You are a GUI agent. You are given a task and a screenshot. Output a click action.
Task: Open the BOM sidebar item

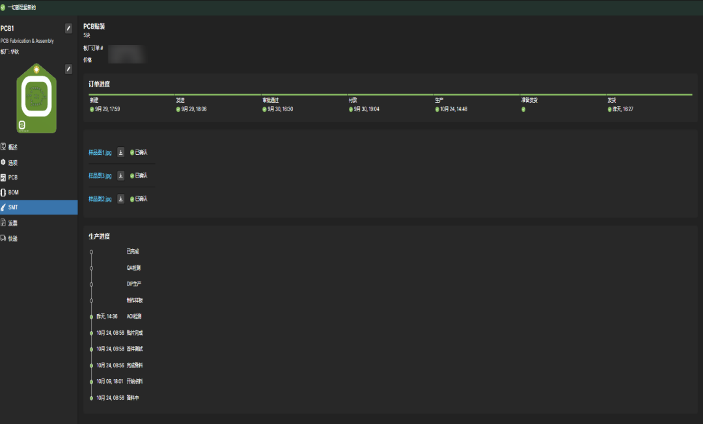point(38,192)
